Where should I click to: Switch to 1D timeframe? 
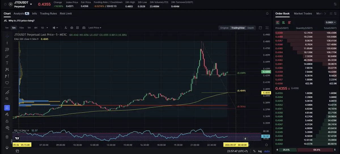click(x=42, y=28)
